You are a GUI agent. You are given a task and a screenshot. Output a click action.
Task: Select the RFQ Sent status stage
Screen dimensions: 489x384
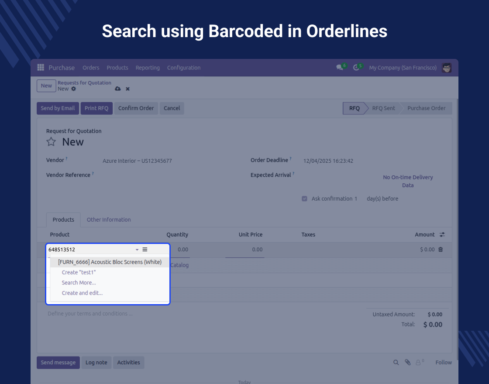point(383,108)
